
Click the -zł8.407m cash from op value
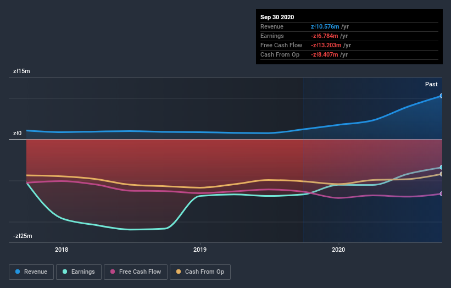[x=325, y=54]
